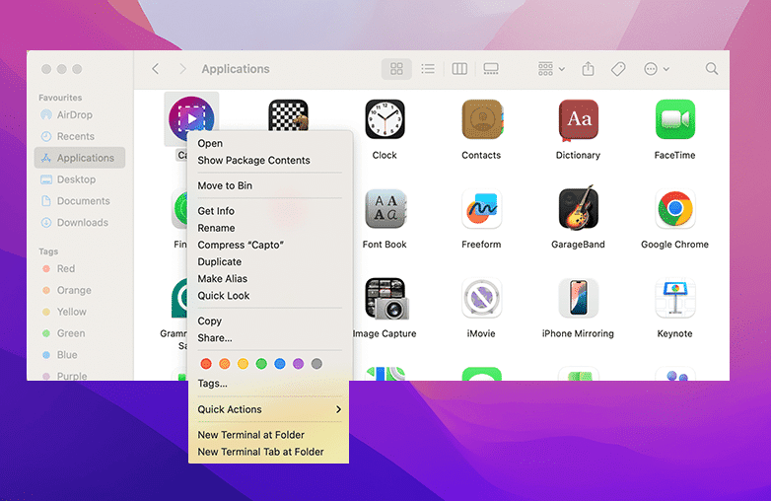The width and height of the screenshot is (771, 501).
Task: Go back with the left chevron
Action: [x=156, y=69]
